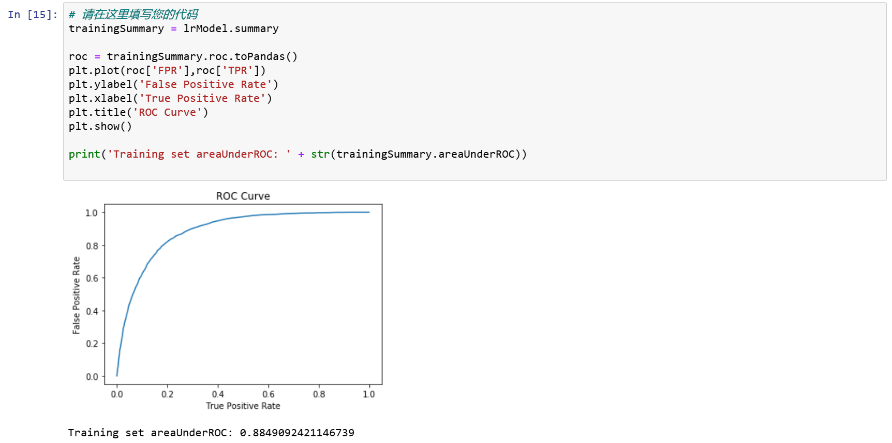Click the plt.xlabel('True Positive Rate') line
892x443 pixels.
pos(170,98)
